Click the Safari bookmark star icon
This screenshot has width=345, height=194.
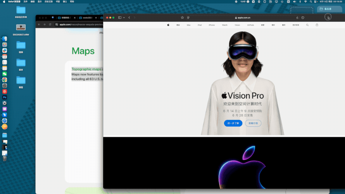click(182, 17)
